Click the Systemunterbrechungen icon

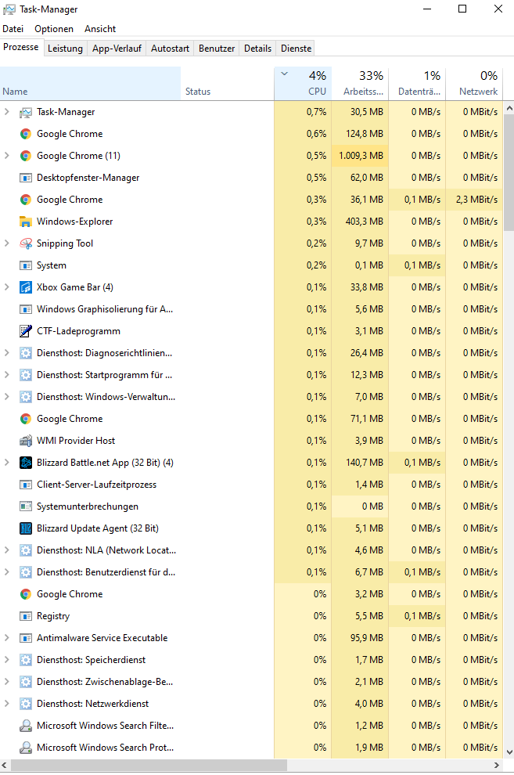(x=26, y=506)
